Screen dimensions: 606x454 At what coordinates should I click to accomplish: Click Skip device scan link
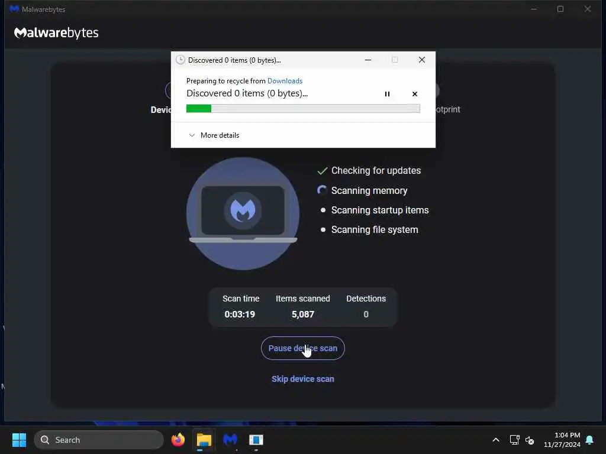point(302,379)
